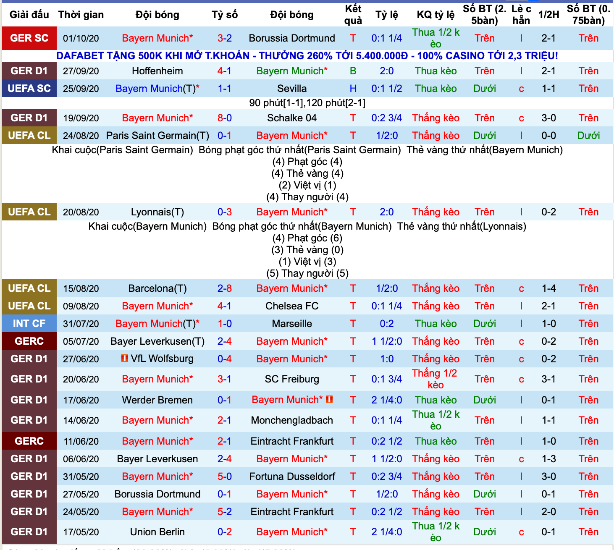The image size is (614, 550).
Task: Click the Kết quả column header
Action: [353, 15]
